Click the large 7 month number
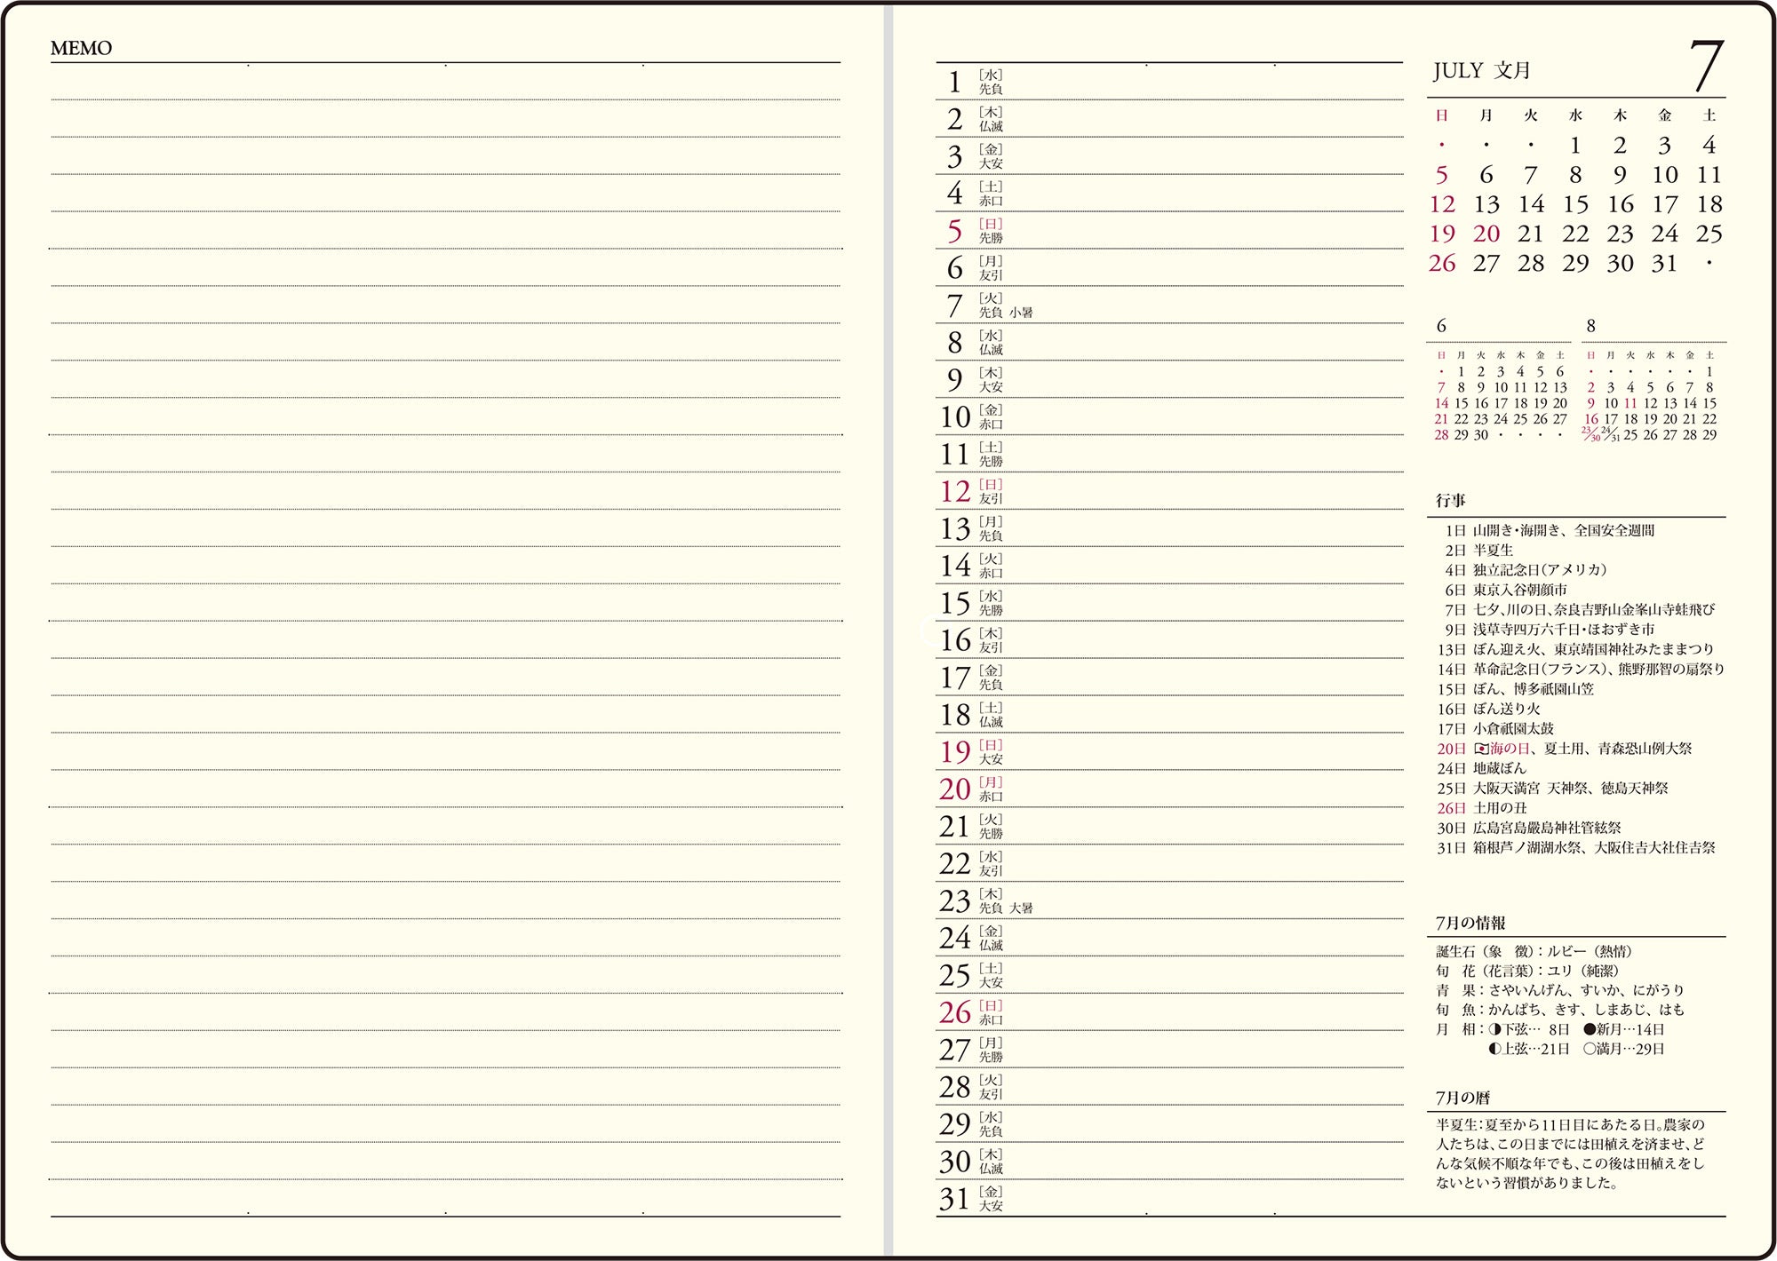The height and width of the screenshot is (1261, 1777). coord(1706,65)
